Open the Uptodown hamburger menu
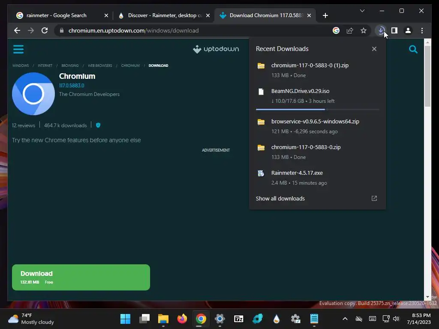Viewport: 439px width, 329px height. tap(18, 49)
